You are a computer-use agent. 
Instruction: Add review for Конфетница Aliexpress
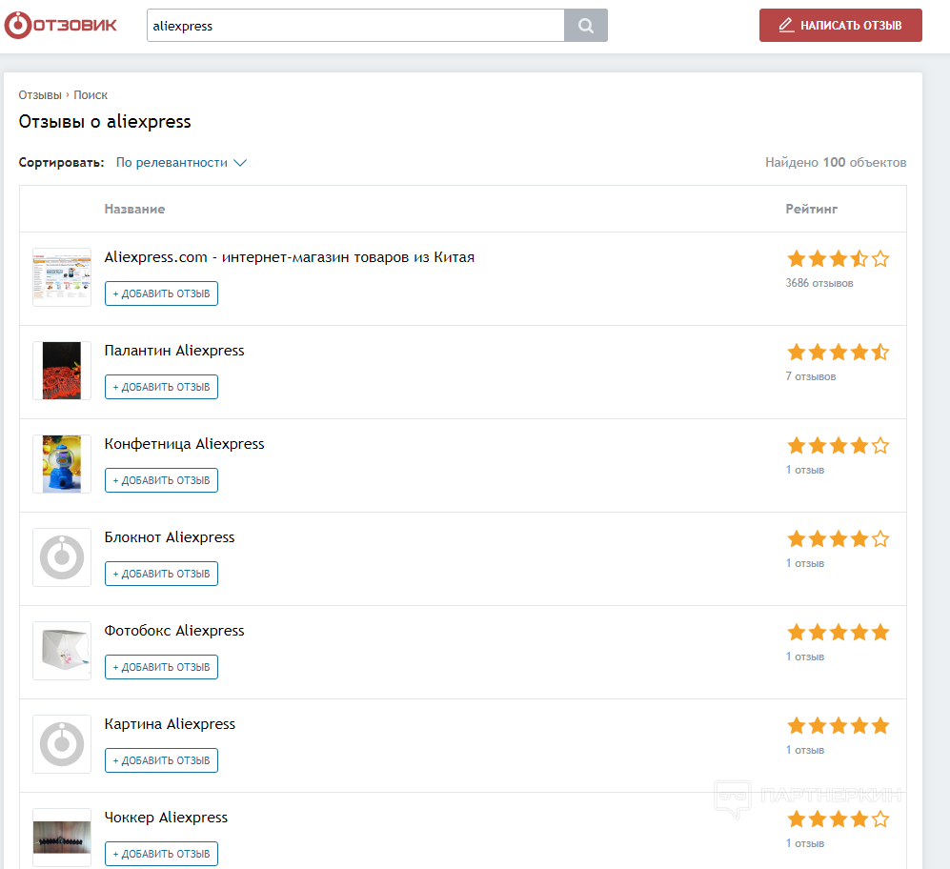pyautogui.click(x=161, y=480)
